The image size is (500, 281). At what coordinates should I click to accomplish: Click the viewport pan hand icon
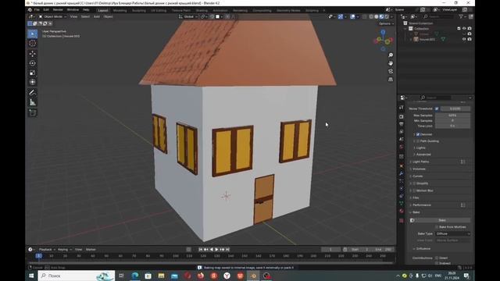[391, 63]
